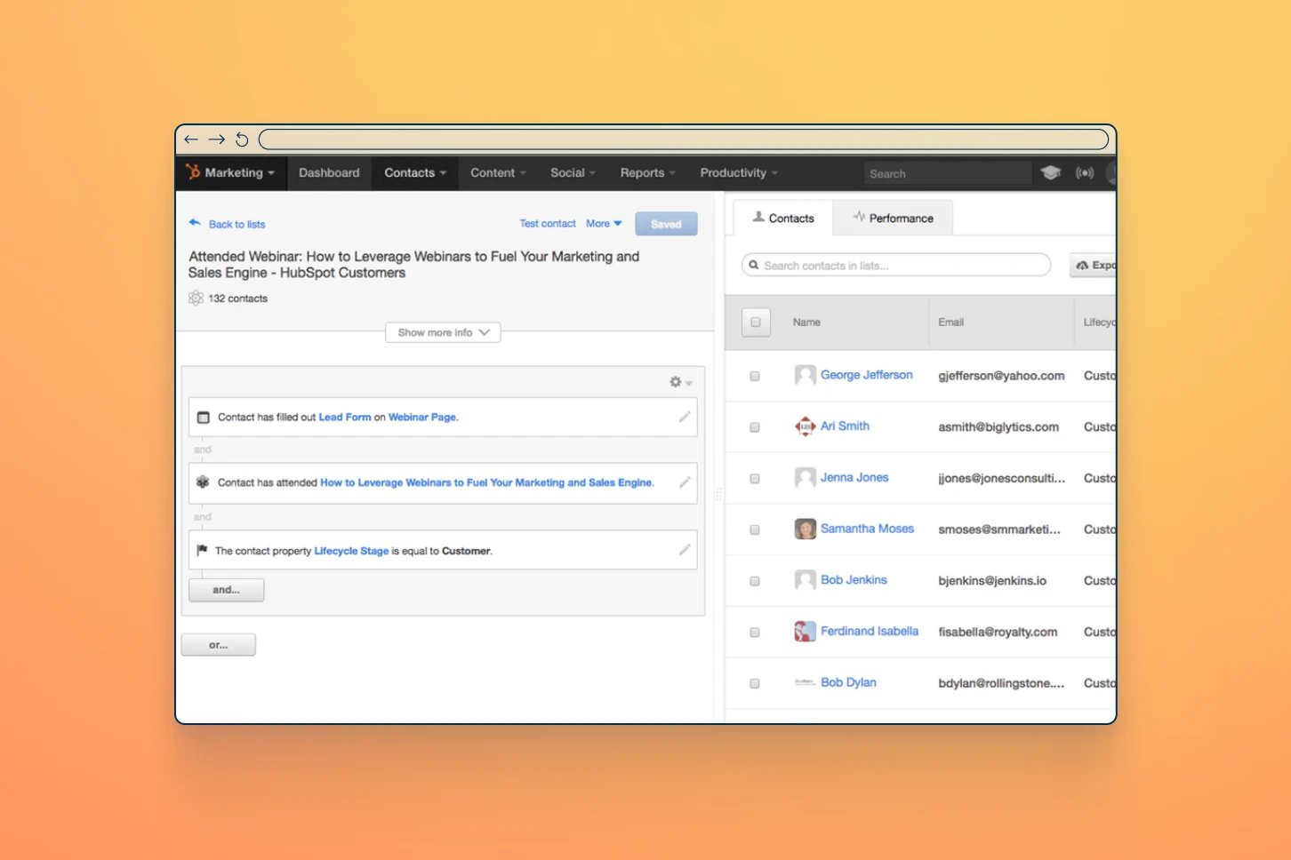Image resolution: width=1291 pixels, height=860 pixels.
Task: Toggle the select-all checkbox in header
Action: pyautogui.click(x=756, y=322)
